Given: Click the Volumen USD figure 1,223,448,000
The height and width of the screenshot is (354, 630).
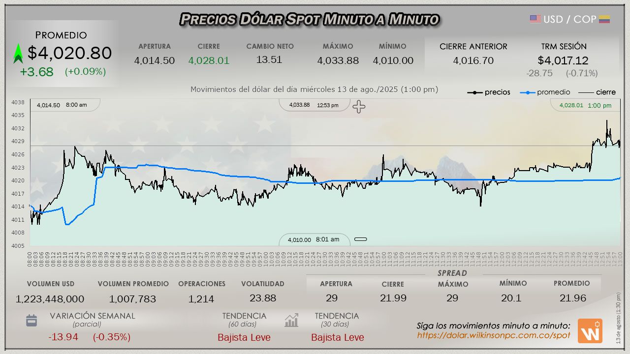Looking at the screenshot, I should click(50, 298).
